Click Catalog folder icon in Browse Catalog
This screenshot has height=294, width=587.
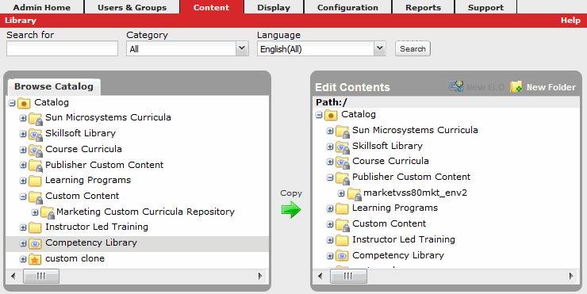tap(24, 103)
